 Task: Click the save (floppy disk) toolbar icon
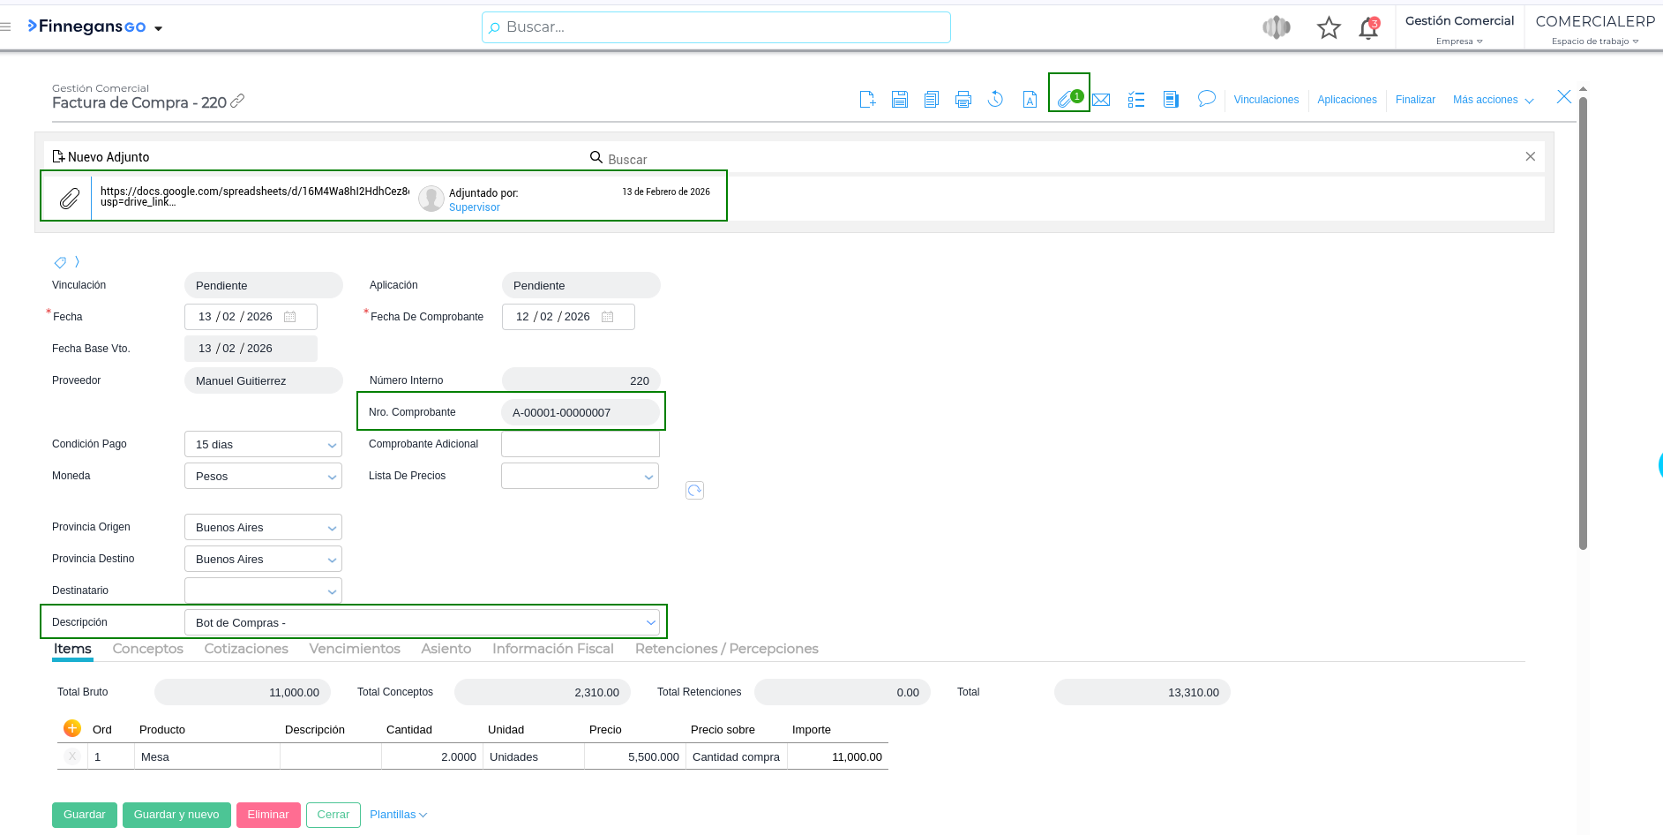pos(899,100)
